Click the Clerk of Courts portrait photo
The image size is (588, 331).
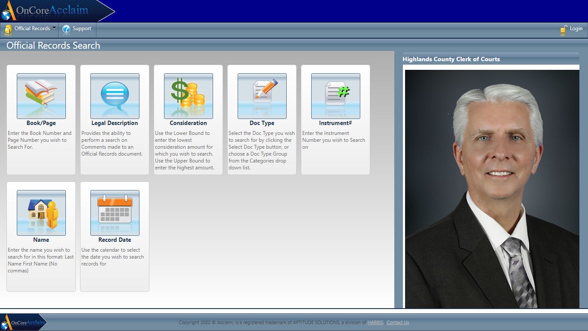pyautogui.click(x=492, y=189)
